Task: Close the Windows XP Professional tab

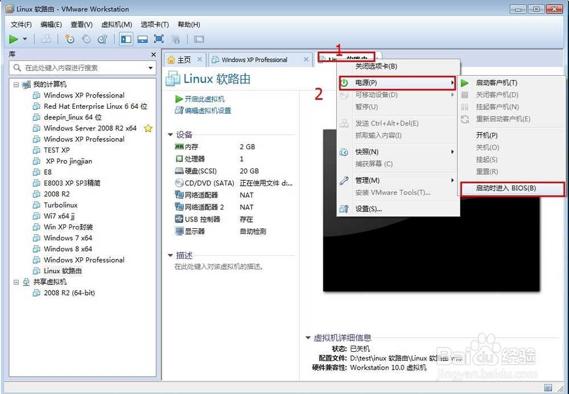Action: coord(306,60)
